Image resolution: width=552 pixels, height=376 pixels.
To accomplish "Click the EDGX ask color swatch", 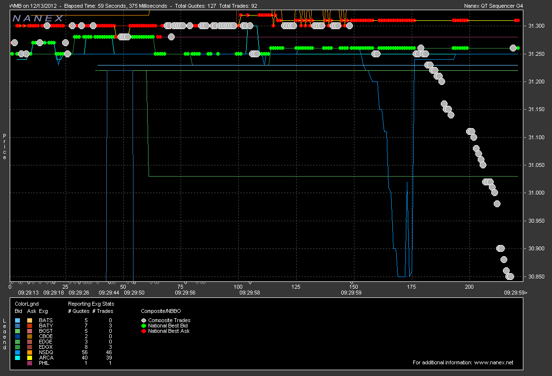I will pos(30,347).
